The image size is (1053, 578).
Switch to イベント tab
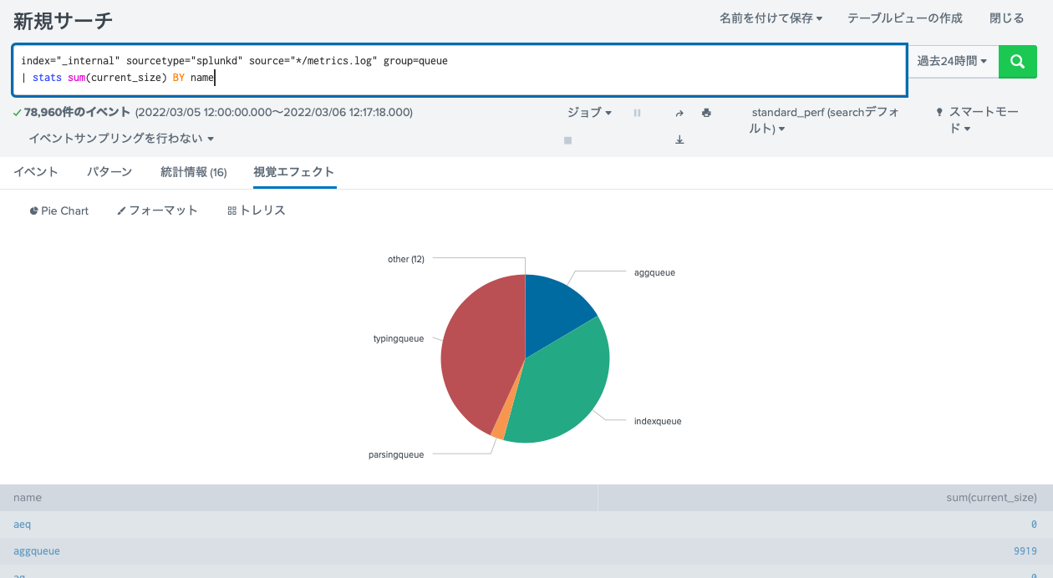pos(36,172)
